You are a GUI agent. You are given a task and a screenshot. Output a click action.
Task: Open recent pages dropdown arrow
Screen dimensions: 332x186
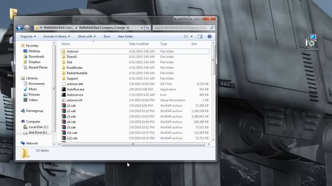[x=32, y=27]
